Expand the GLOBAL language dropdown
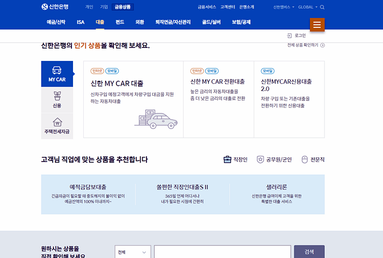This screenshot has height=258, width=383. pos(307,7)
